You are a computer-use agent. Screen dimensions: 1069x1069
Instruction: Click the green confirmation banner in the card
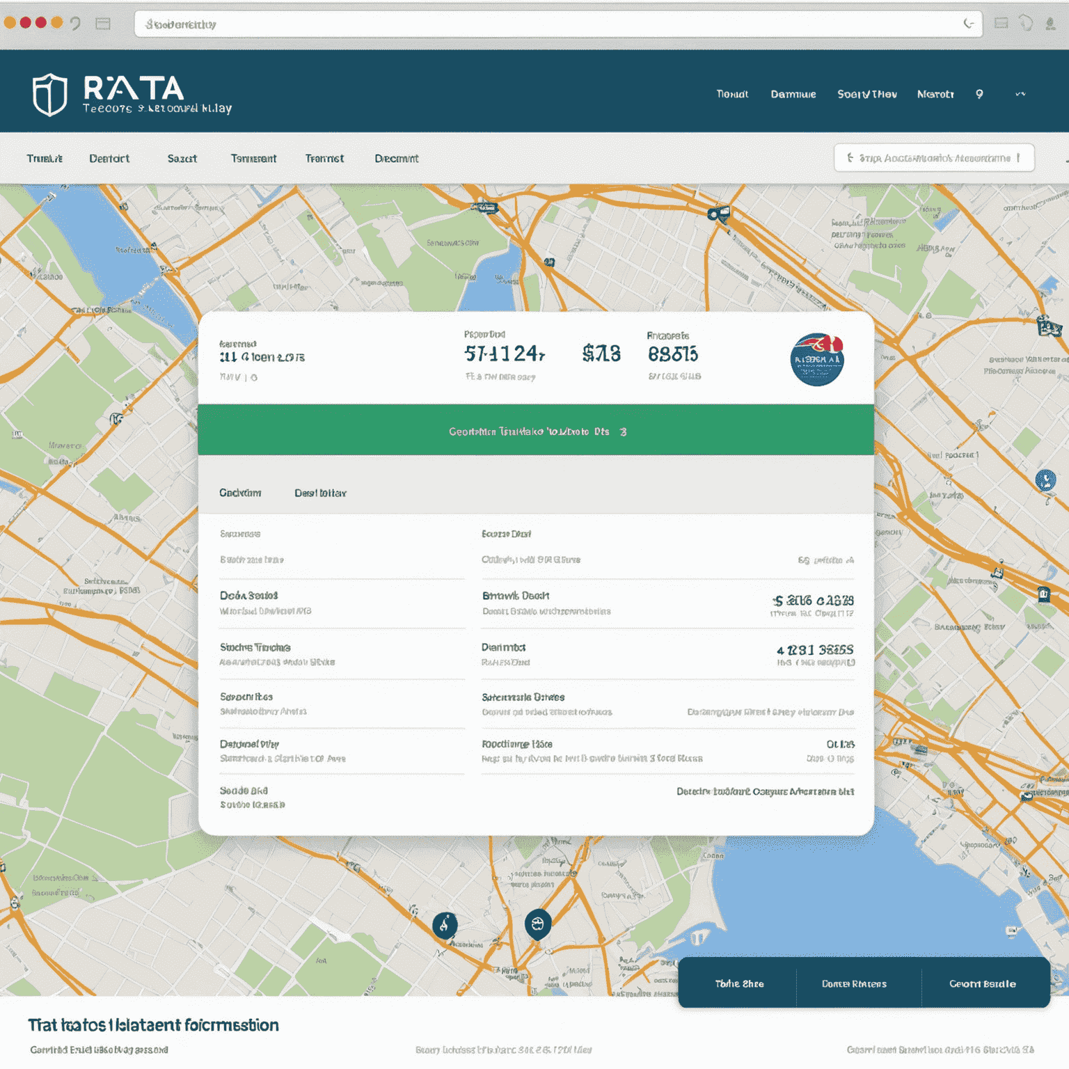point(536,431)
